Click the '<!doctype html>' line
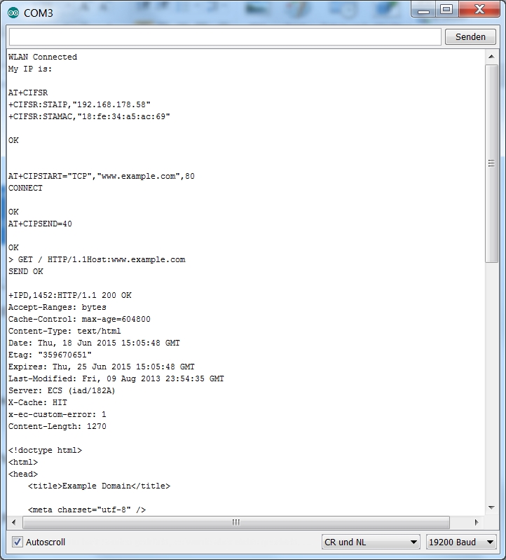The height and width of the screenshot is (560, 506). [46, 450]
